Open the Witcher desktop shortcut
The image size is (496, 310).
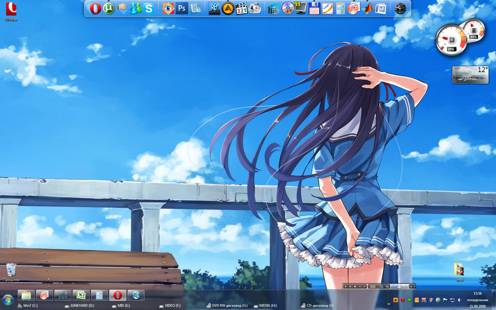click(x=11, y=12)
